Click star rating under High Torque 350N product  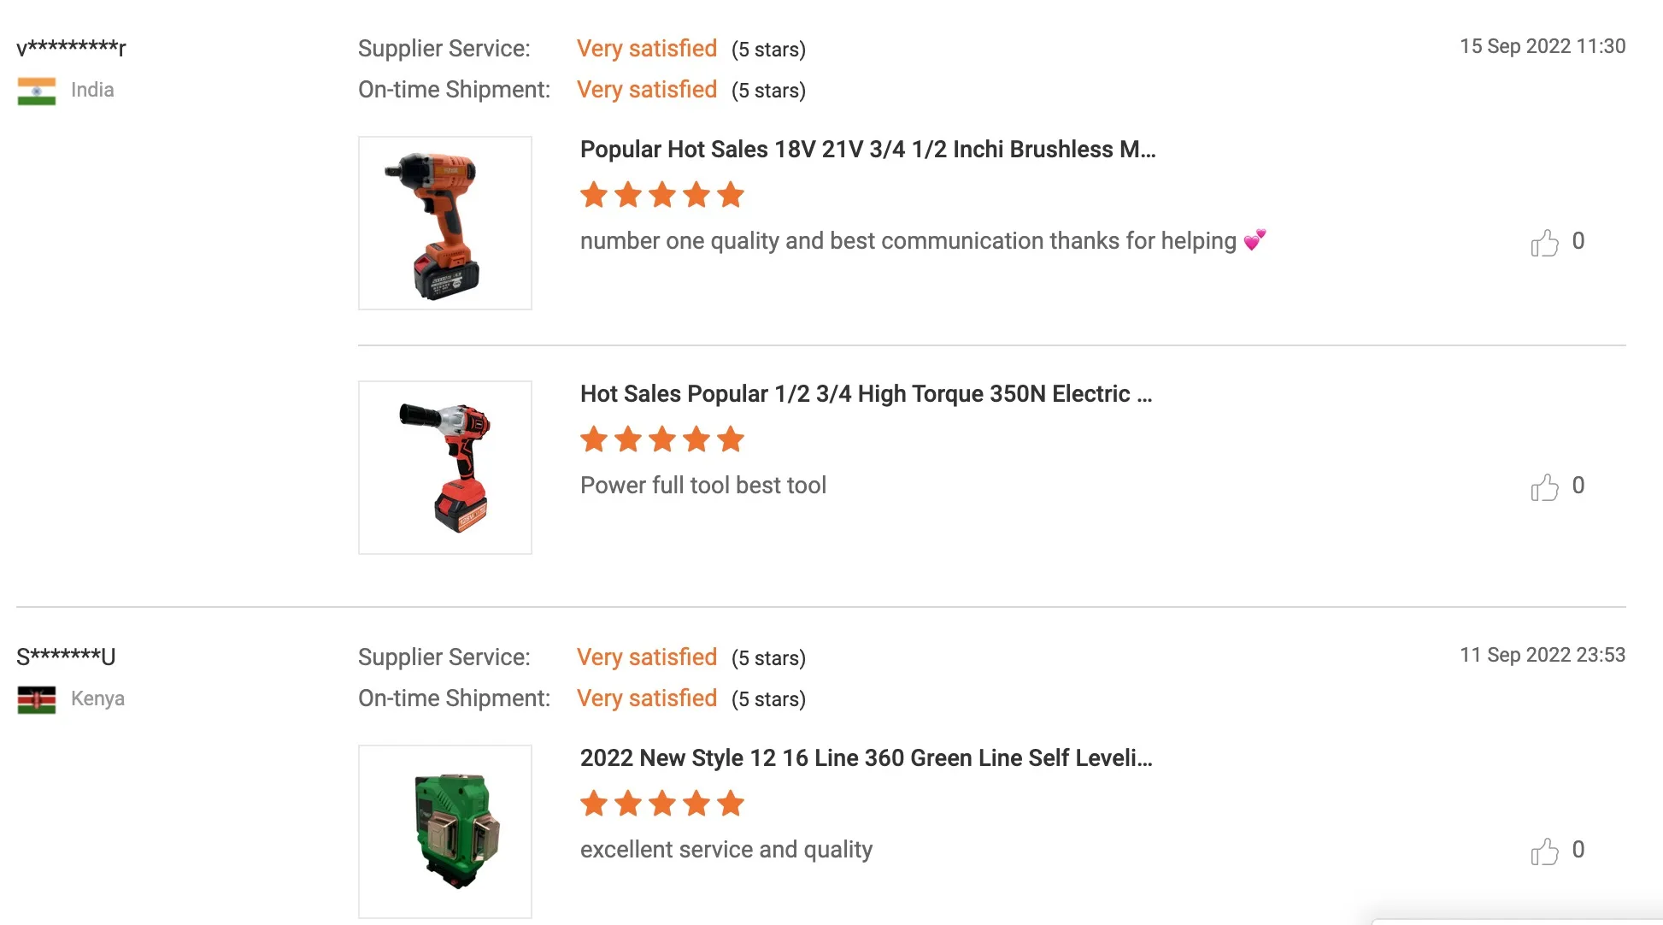[662, 439]
